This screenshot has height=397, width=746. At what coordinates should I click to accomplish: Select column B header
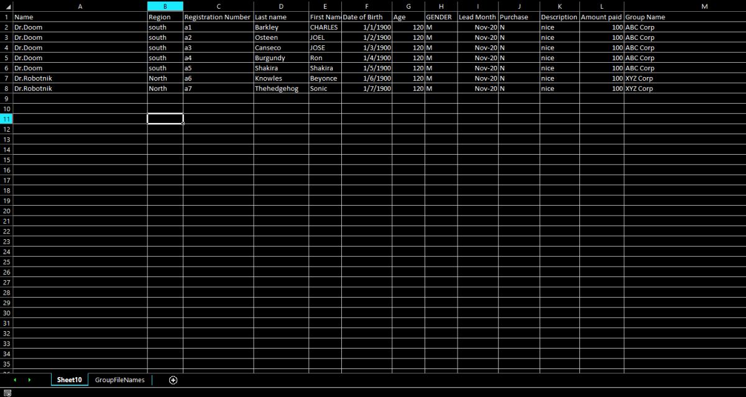pos(165,6)
